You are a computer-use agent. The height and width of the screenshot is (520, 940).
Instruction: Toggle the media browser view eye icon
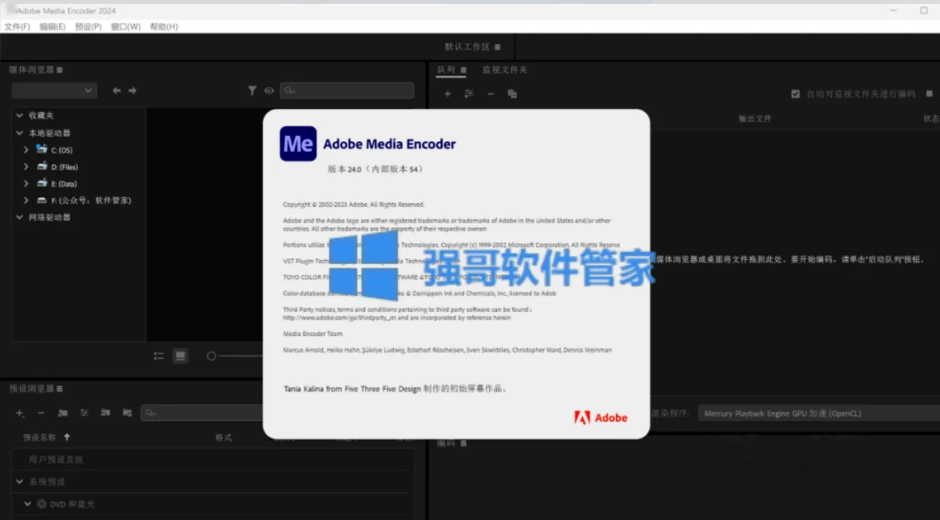tap(269, 90)
